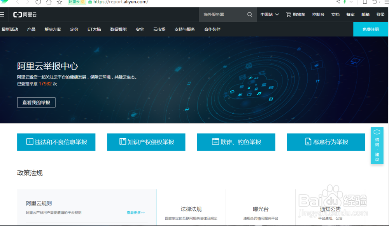
Task: Open the 数据智能 menu
Action: coord(118,29)
